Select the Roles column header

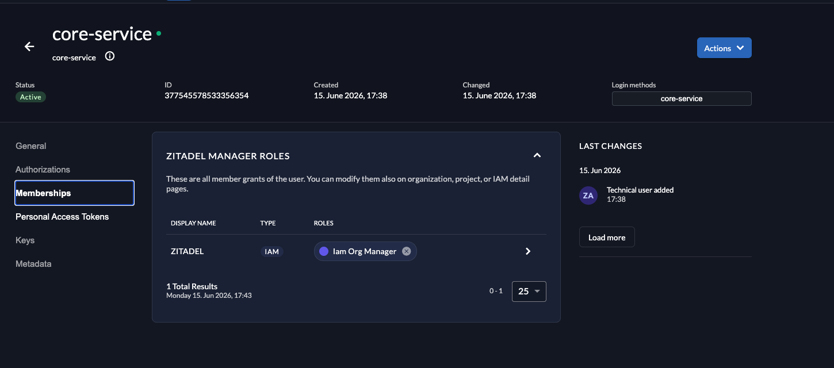(323, 223)
